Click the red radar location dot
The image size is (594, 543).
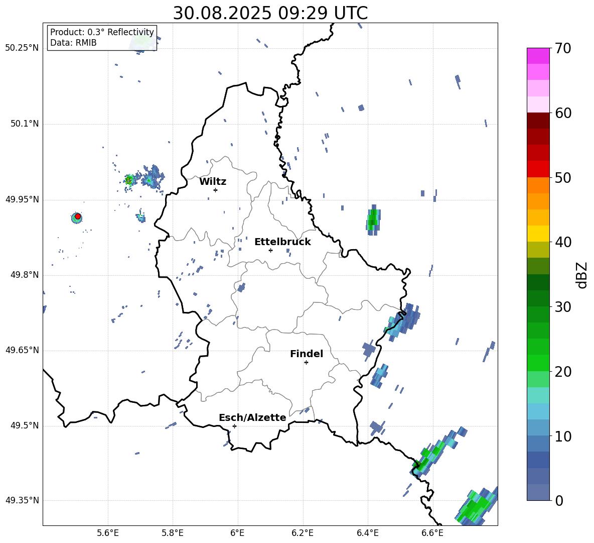click(78, 216)
